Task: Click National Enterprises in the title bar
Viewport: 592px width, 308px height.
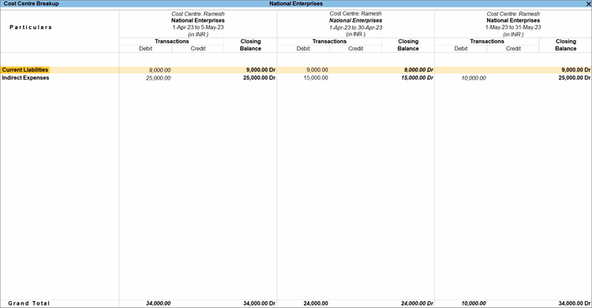Action: coord(296,3)
